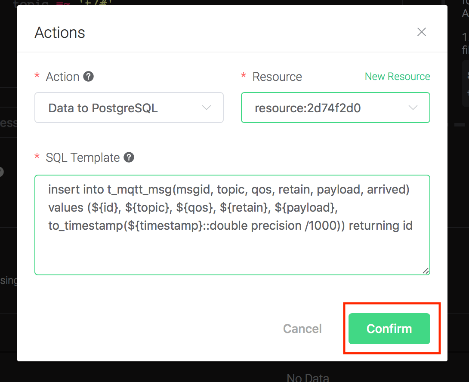Click the 'Actions' dialog title
The width and height of the screenshot is (469, 382).
60,33
